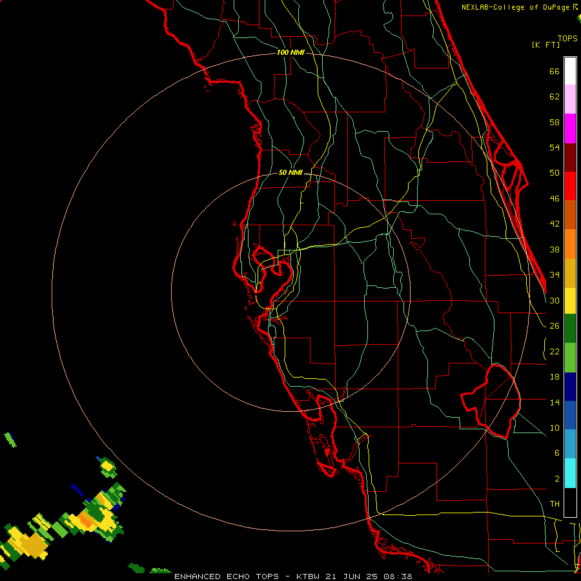
Task: Click the 'TOPS' legend heading
Action: pyautogui.click(x=567, y=38)
